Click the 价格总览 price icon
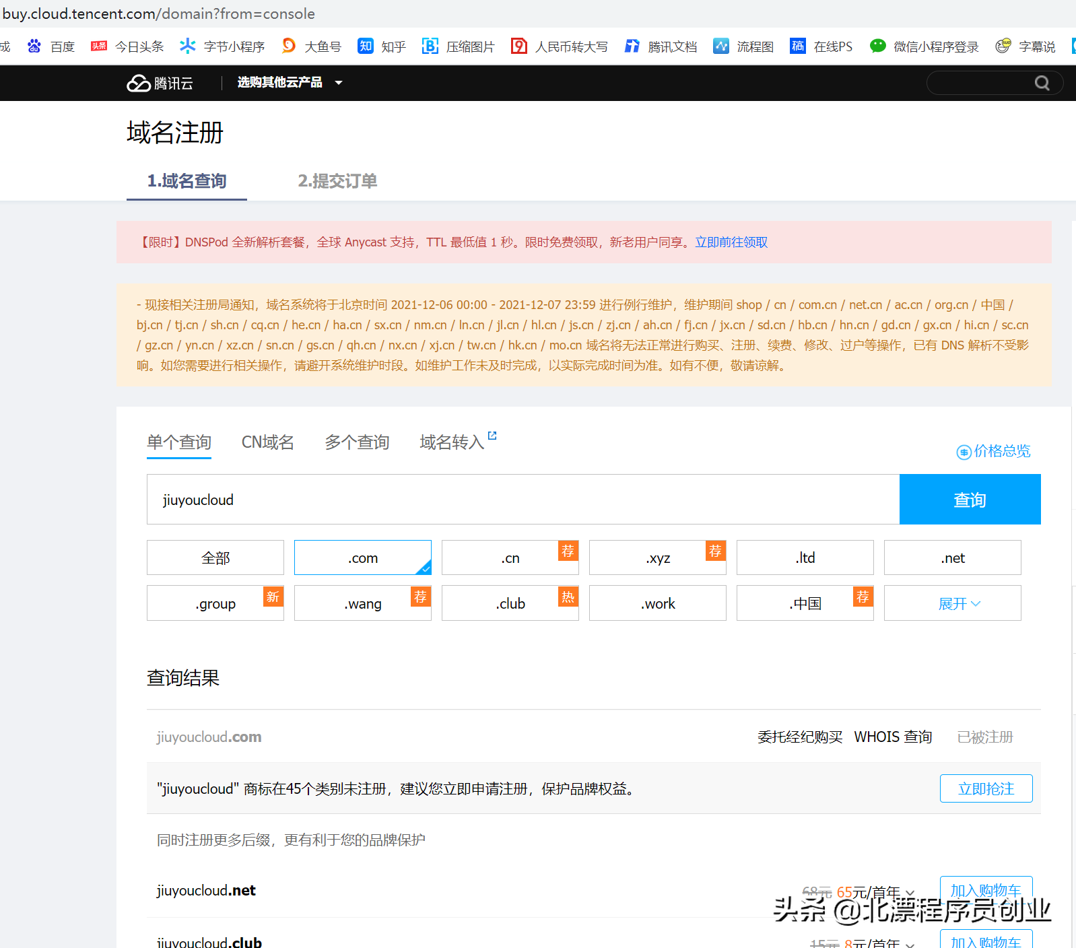 964,452
